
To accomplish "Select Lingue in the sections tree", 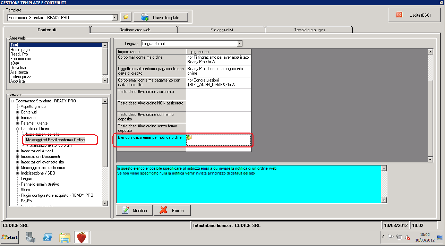I will (26, 179).
